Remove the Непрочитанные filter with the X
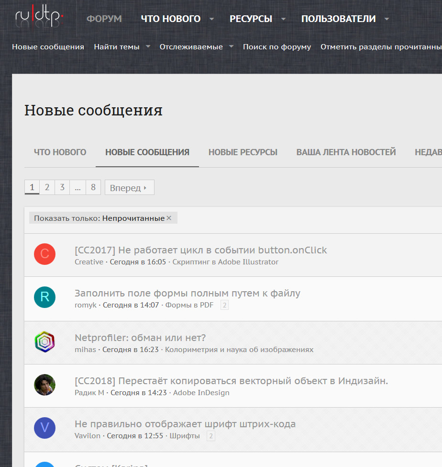Screen dimensions: 442x467 tap(169, 218)
